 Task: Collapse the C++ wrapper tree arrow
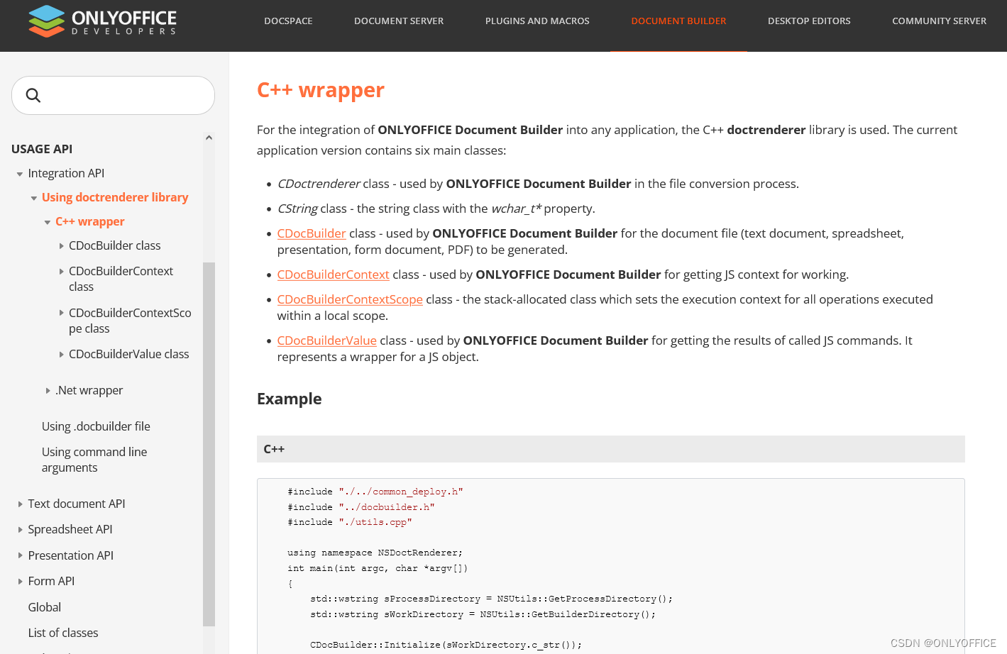coord(48,222)
